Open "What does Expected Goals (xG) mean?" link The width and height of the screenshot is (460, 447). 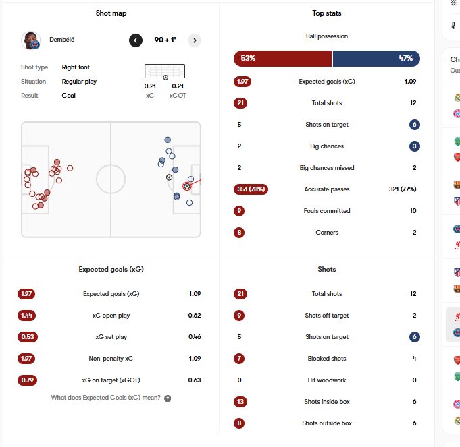[105, 398]
